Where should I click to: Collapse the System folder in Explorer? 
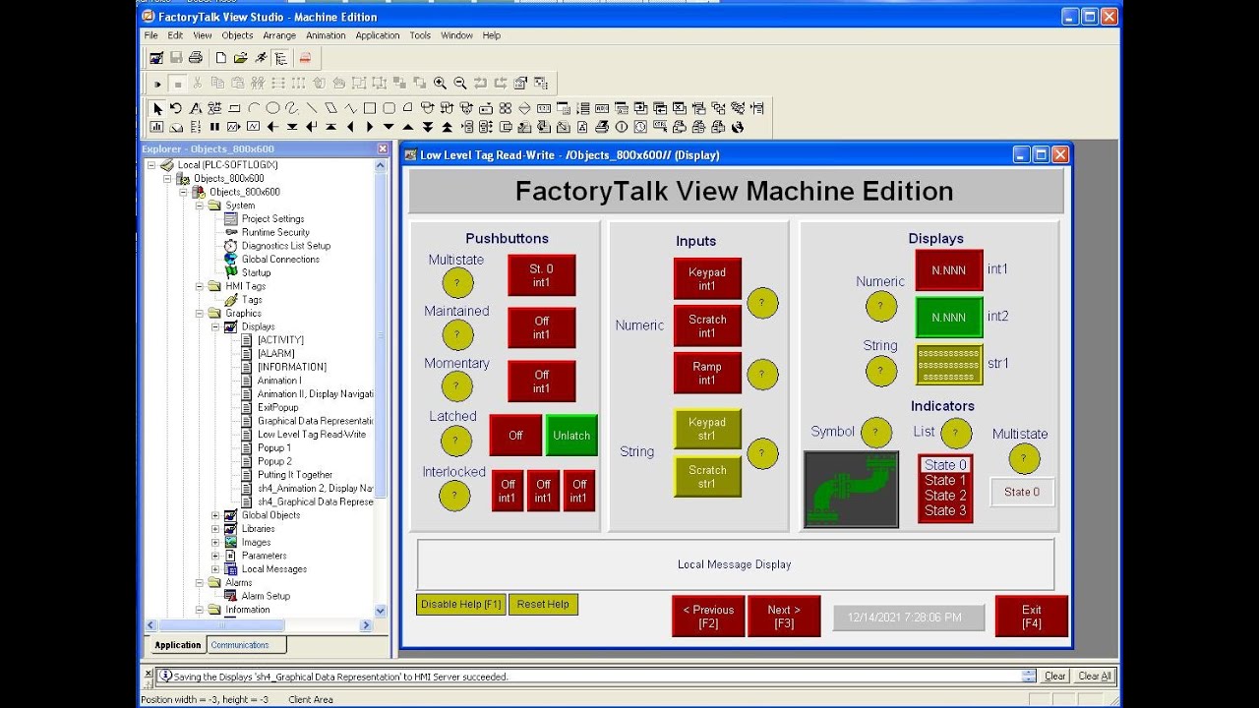[200, 206]
